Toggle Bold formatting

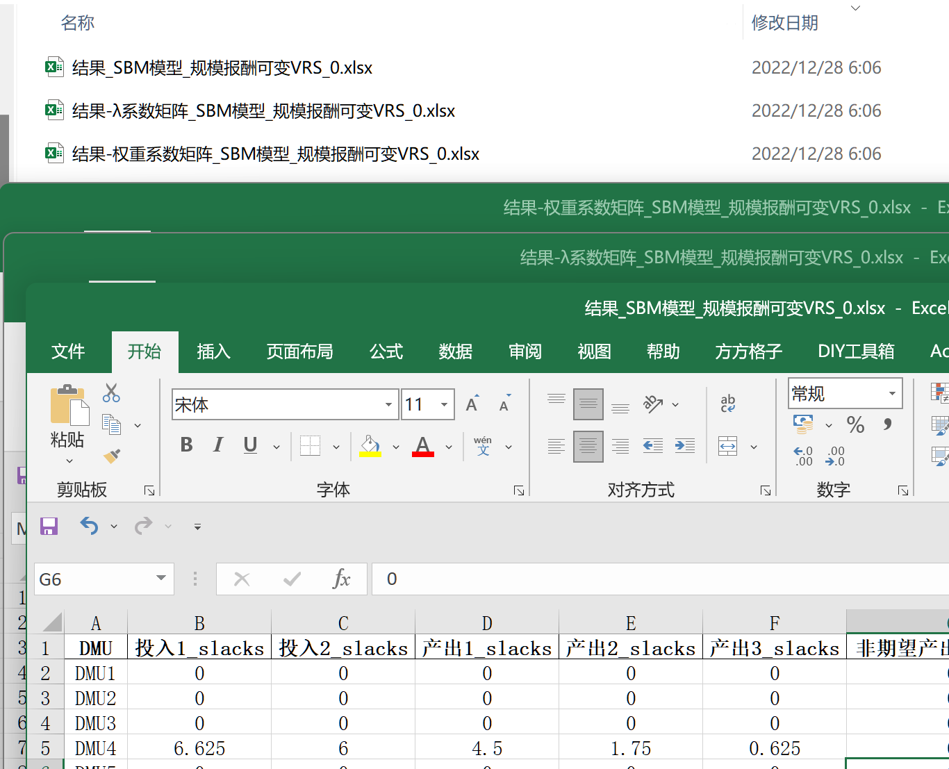click(185, 445)
